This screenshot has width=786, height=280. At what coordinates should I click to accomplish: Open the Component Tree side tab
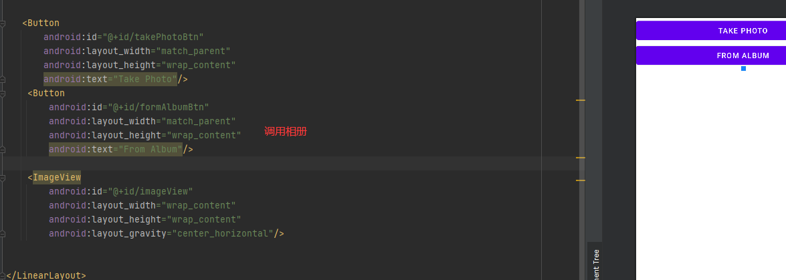(x=595, y=261)
